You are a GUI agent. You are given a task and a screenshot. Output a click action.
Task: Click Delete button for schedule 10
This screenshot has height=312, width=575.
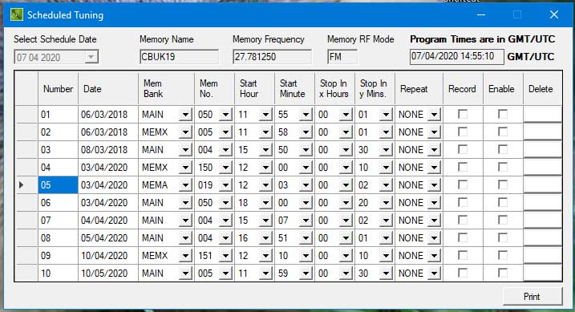[x=543, y=274]
